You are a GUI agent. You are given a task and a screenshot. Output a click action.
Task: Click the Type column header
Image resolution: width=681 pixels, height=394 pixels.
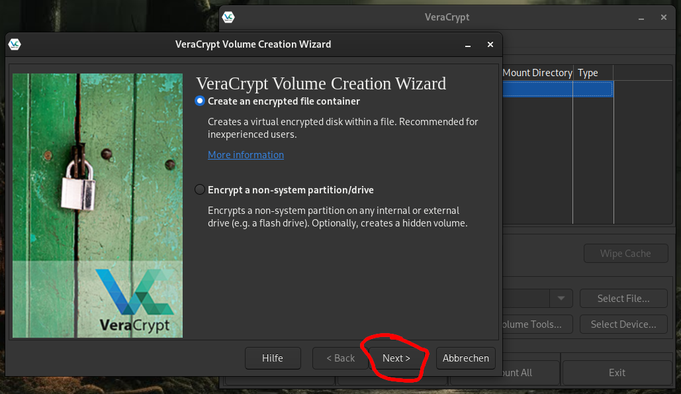click(x=593, y=73)
